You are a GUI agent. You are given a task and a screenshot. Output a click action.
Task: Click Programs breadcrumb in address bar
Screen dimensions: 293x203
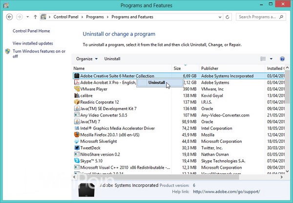pos(95,17)
